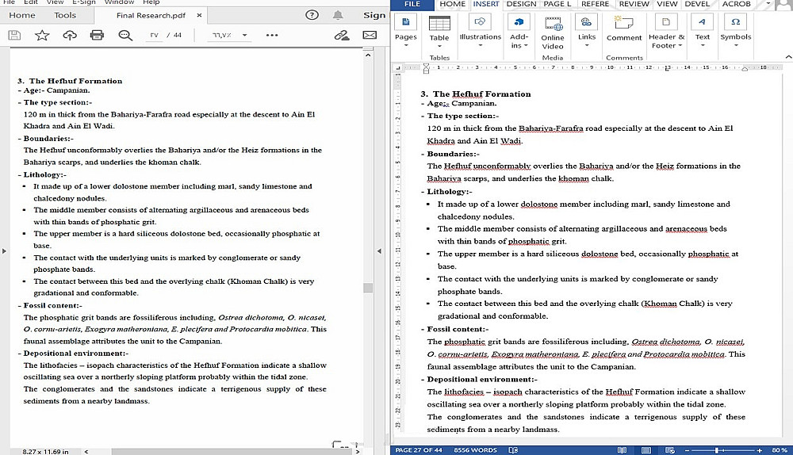The image size is (793, 455).
Task: Insert an Online Video in Word
Action: click(553, 32)
